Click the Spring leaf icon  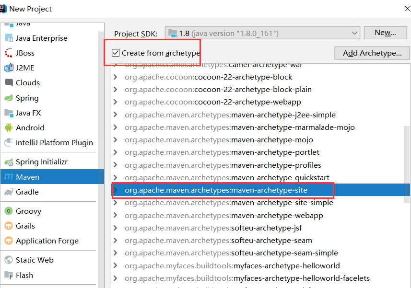click(9, 98)
